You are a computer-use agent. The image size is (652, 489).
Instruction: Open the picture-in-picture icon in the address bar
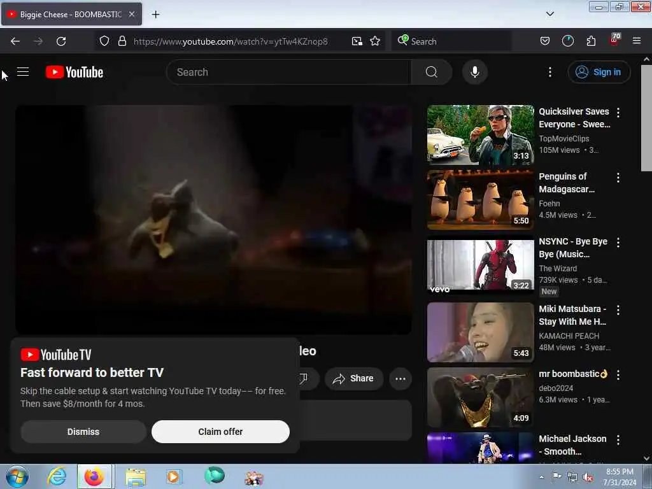[x=357, y=41]
